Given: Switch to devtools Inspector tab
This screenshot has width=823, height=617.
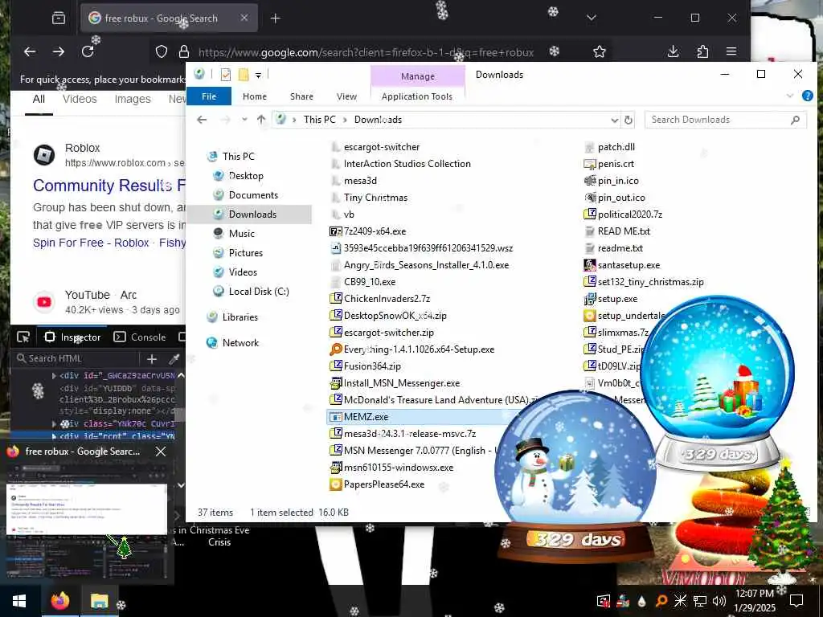Looking at the screenshot, I should click(x=73, y=337).
